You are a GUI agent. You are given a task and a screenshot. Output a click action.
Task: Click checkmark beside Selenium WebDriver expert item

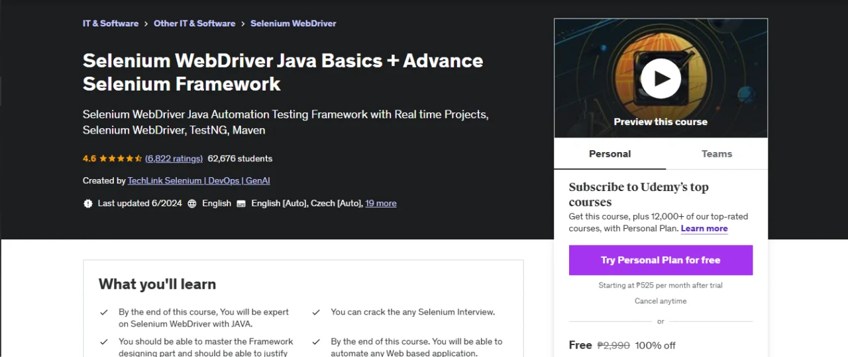(104, 312)
